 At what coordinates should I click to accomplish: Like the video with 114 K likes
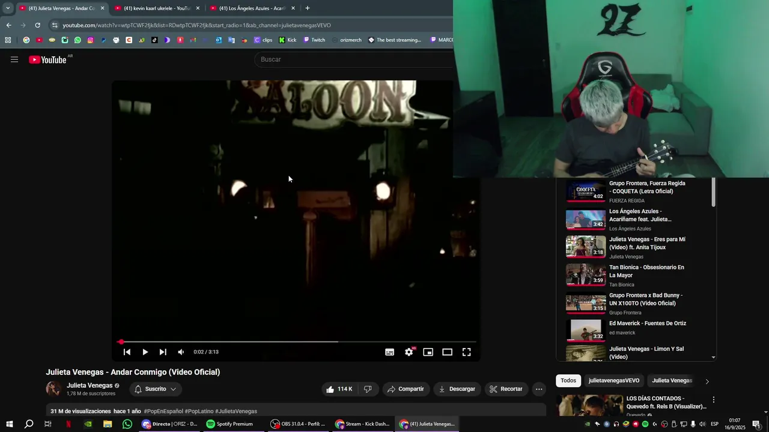coord(339,389)
